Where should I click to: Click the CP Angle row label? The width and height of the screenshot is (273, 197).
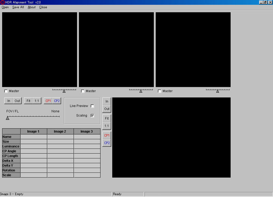(x=11, y=151)
